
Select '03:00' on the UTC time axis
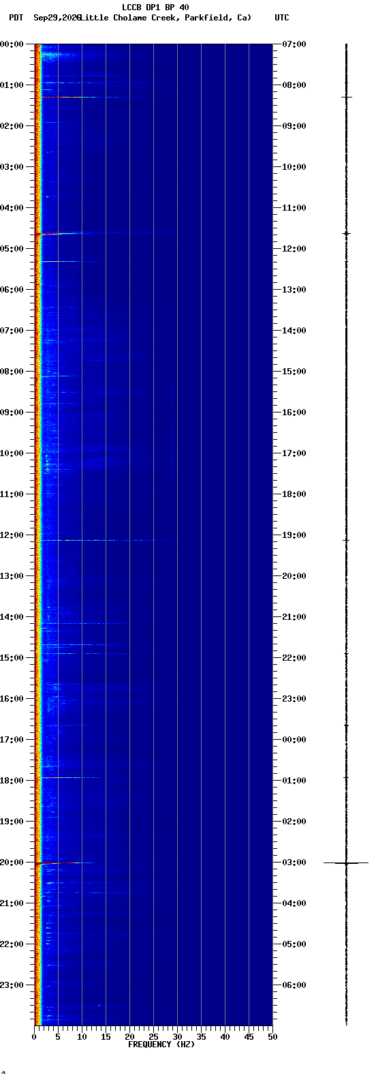(x=294, y=862)
